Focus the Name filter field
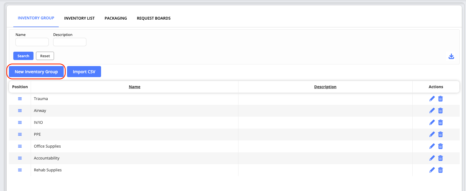Screen dimensions: 466x191 click(x=32, y=42)
